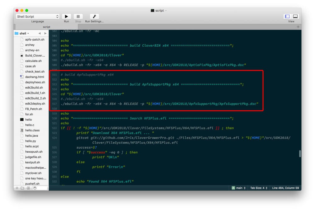Click Line 484, Column 59 indicator
The height and width of the screenshot is (210, 315).
tap(285, 188)
